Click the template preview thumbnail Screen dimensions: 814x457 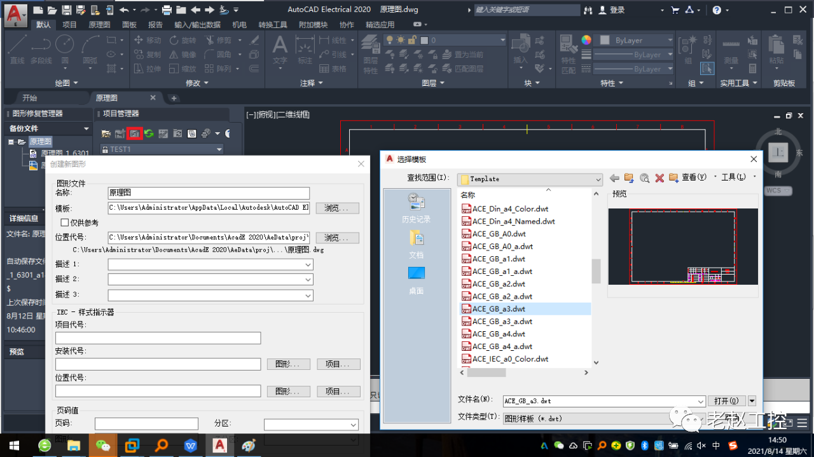[683, 246]
